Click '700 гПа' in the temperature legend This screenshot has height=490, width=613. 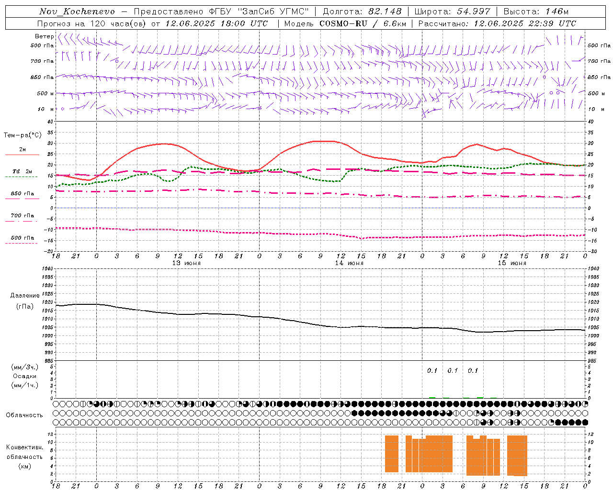[x=23, y=216]
